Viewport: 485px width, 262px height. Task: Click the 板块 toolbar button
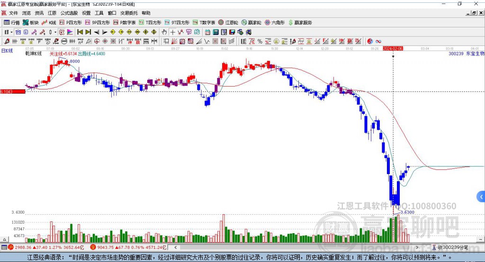pos(31,23)
